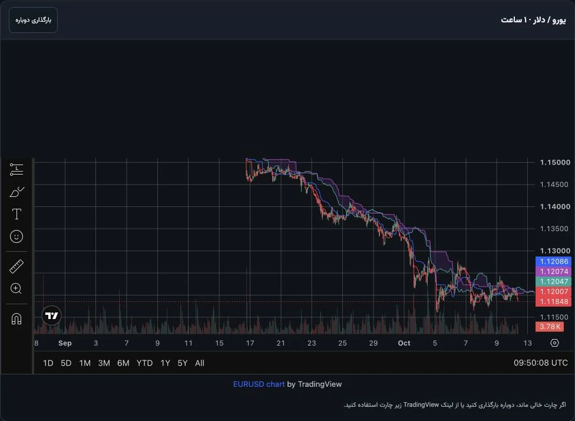Screen dimensions: 575x421
Task: Click the Sep date axis label
Action: [65, 343]
